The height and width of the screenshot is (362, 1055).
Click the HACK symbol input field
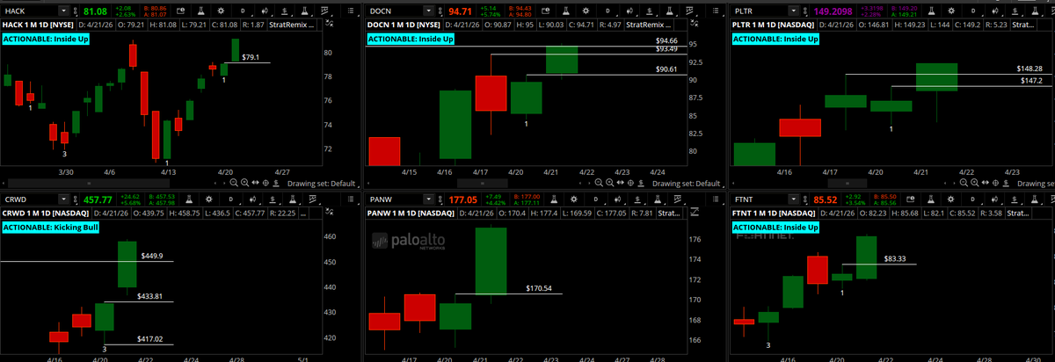(30, 11)
